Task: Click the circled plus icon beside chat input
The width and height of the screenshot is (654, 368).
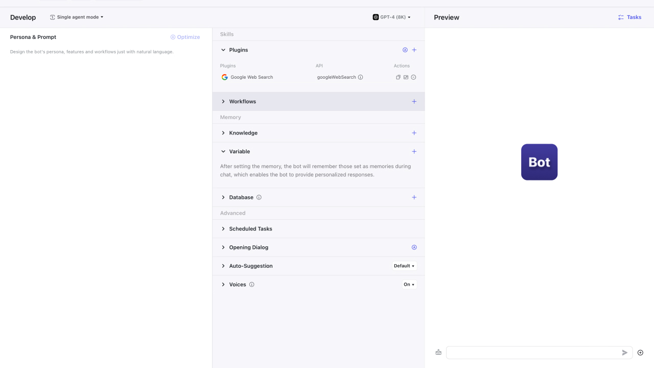Action: 640,353
